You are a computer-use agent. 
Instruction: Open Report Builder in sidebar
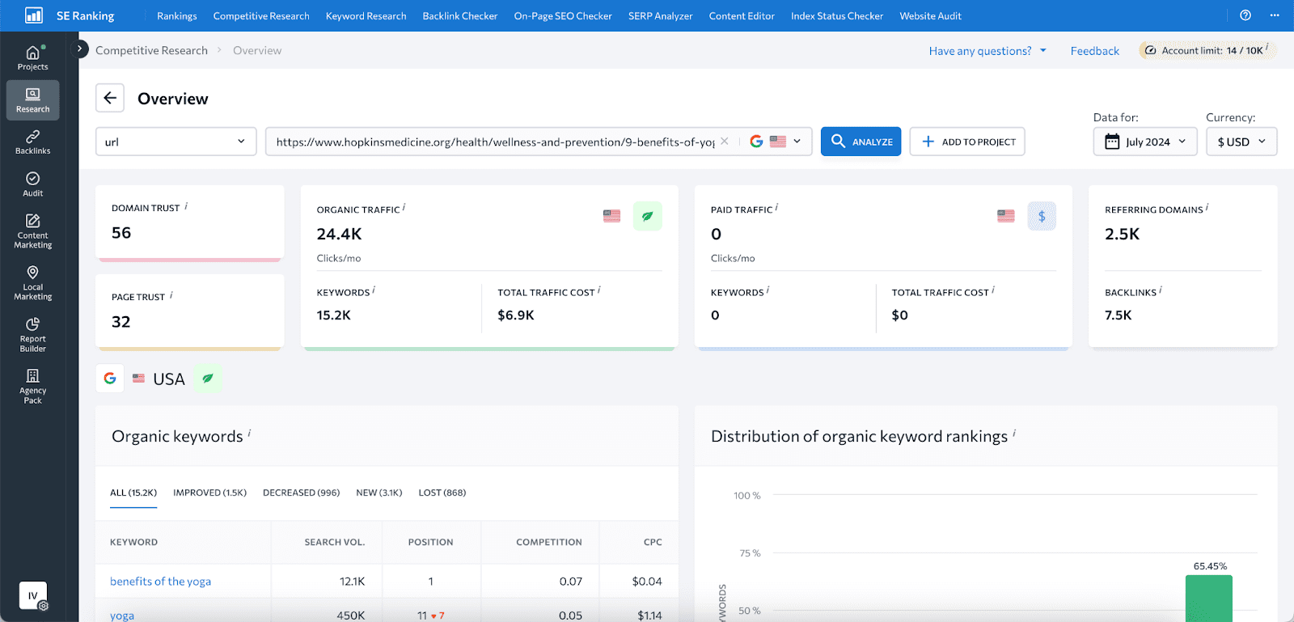tap(32, 335)
